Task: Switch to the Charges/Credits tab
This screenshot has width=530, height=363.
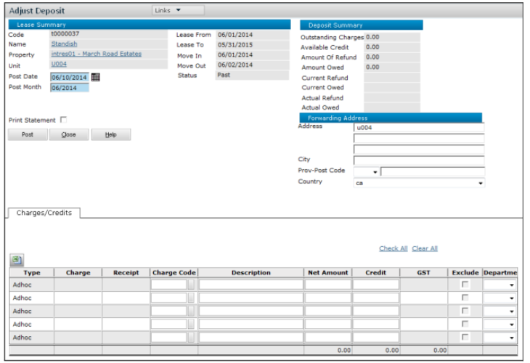Action: pyautogui.click(x=43, y=213)
